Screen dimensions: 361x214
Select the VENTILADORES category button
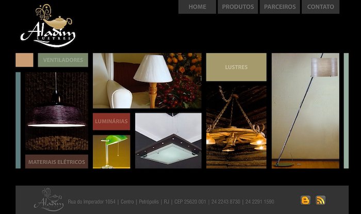click(63, 60)
